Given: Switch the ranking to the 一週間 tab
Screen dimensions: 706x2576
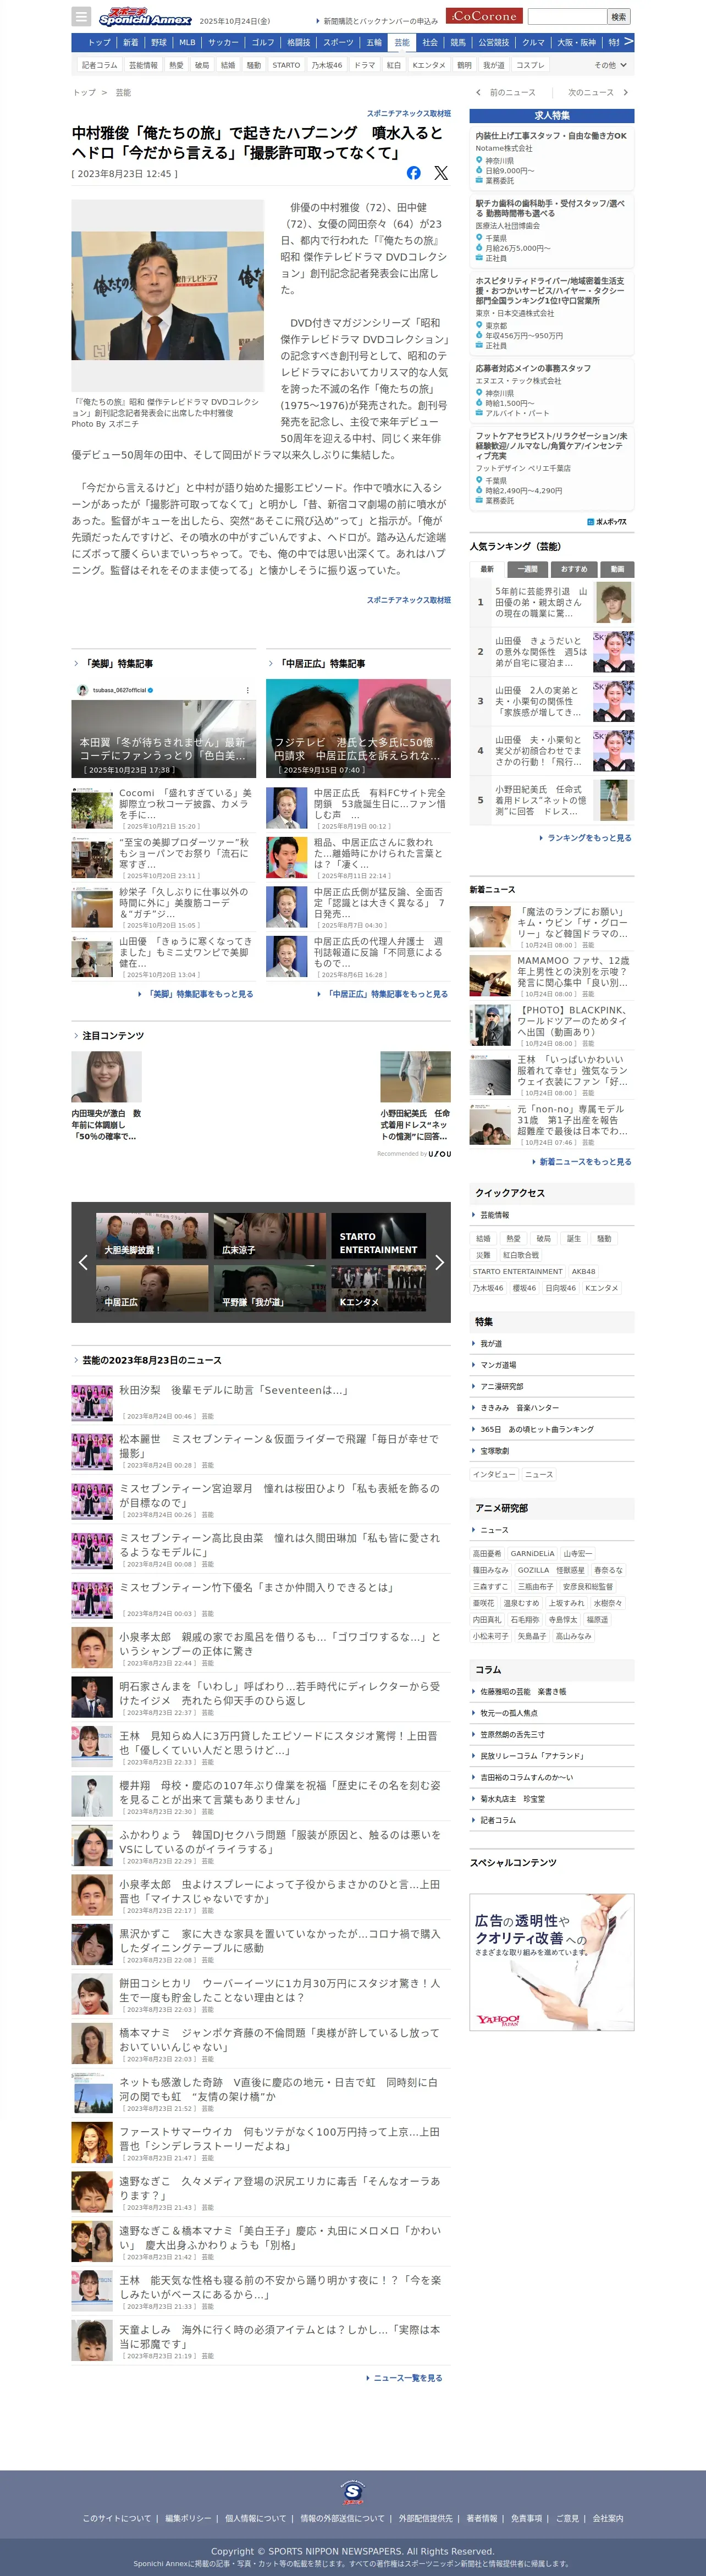Looking at the screenshot, I should tap(527, 569).
